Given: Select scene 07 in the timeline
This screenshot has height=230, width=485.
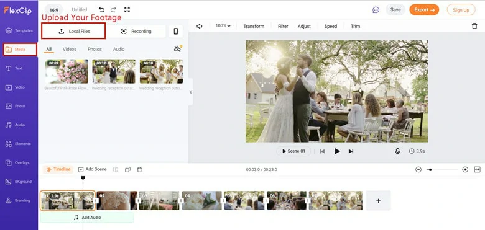Looking at the screenshot, I should point(336,200).
